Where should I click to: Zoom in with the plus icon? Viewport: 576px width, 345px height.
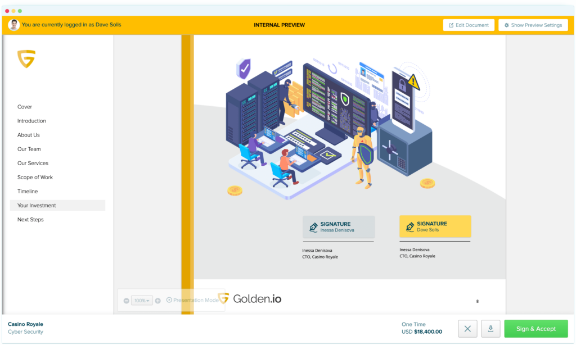(x=157, y=301)
